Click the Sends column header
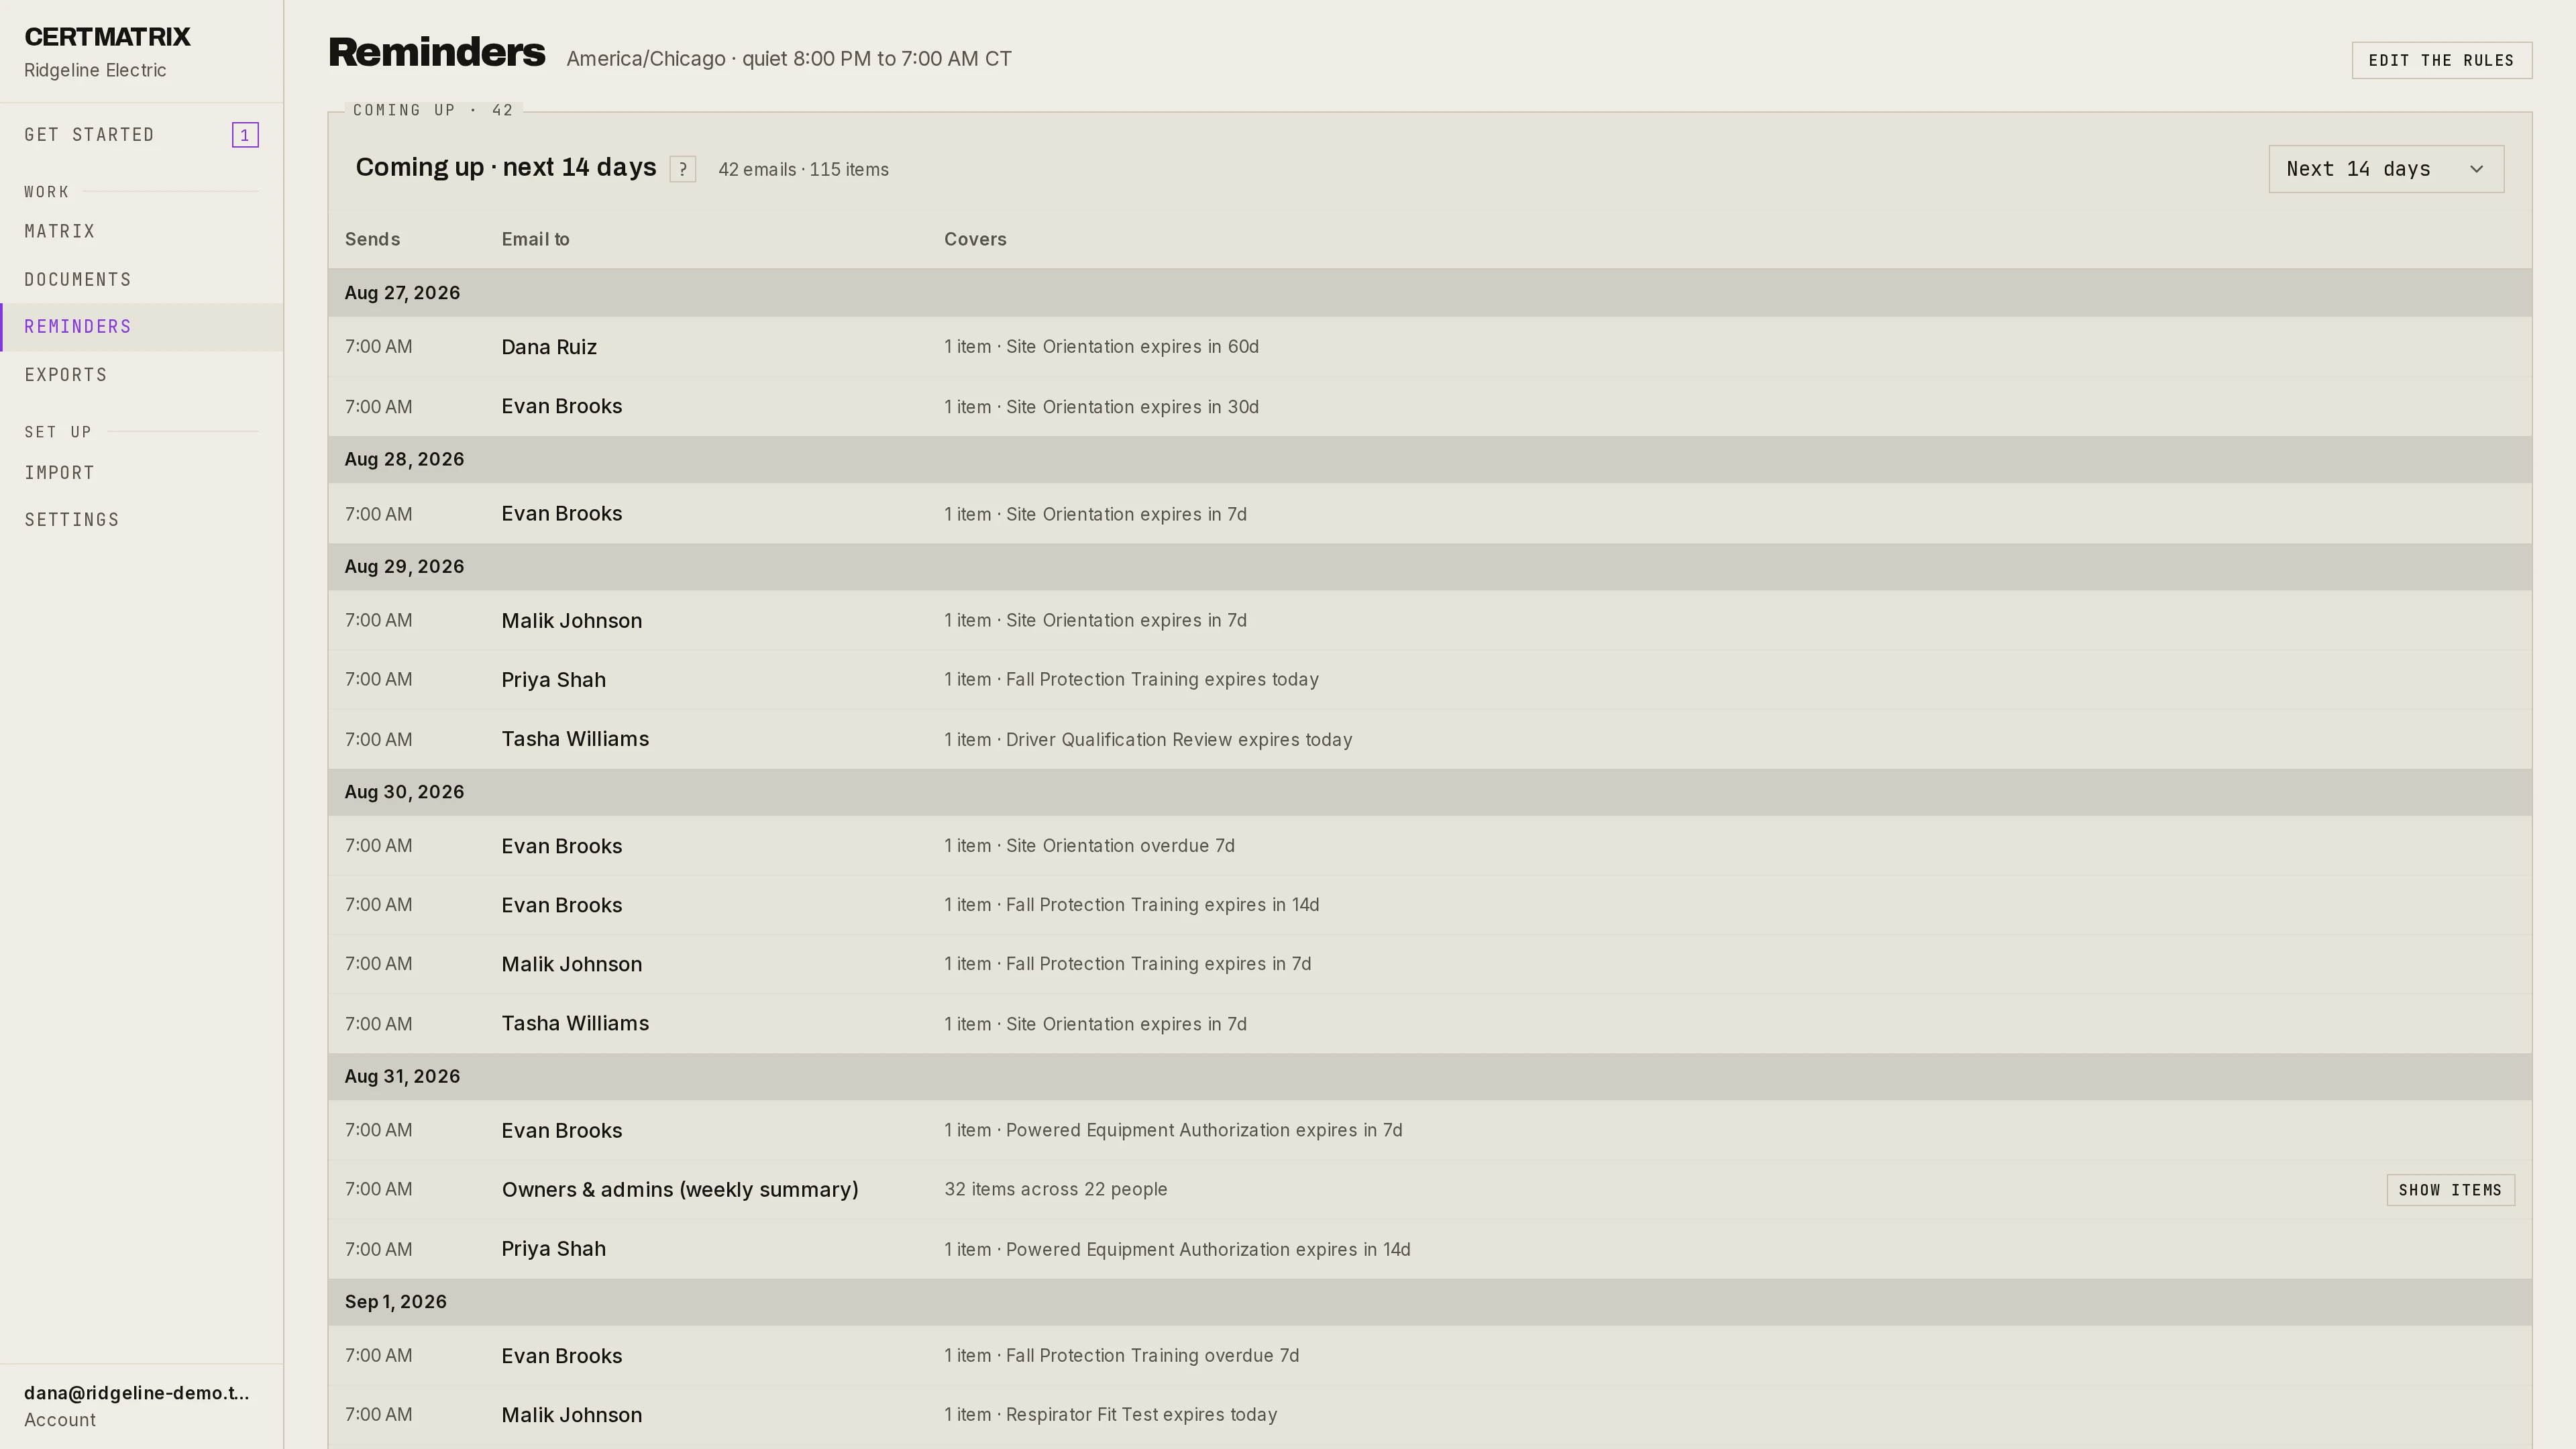This screenshot has width=2576, height=1449. pos(372,239)
